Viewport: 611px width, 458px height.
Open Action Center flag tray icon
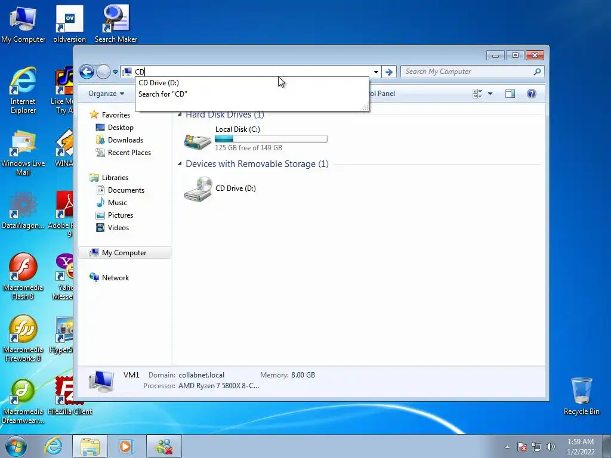coord(522,447)
